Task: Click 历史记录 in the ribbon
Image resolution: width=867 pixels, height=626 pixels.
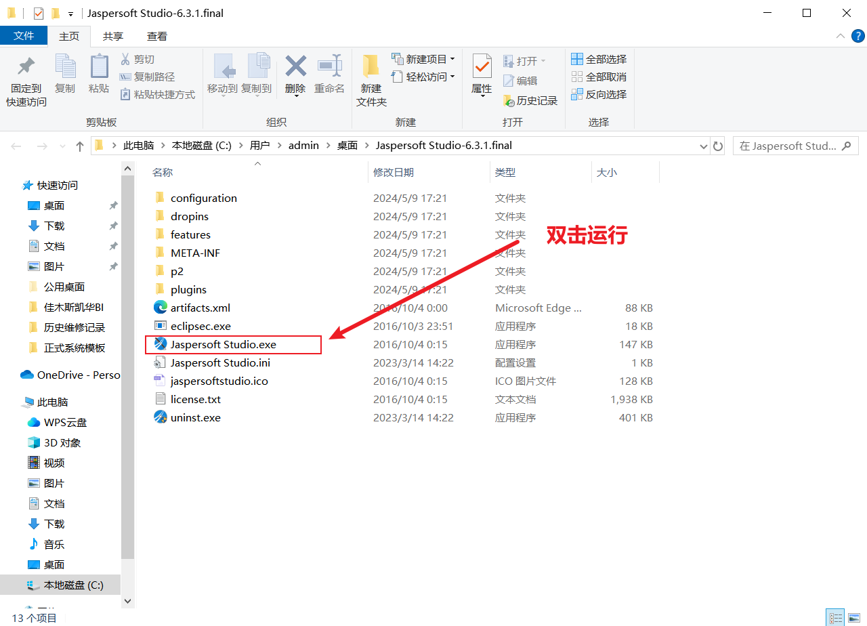Action: tap(530, 100)
